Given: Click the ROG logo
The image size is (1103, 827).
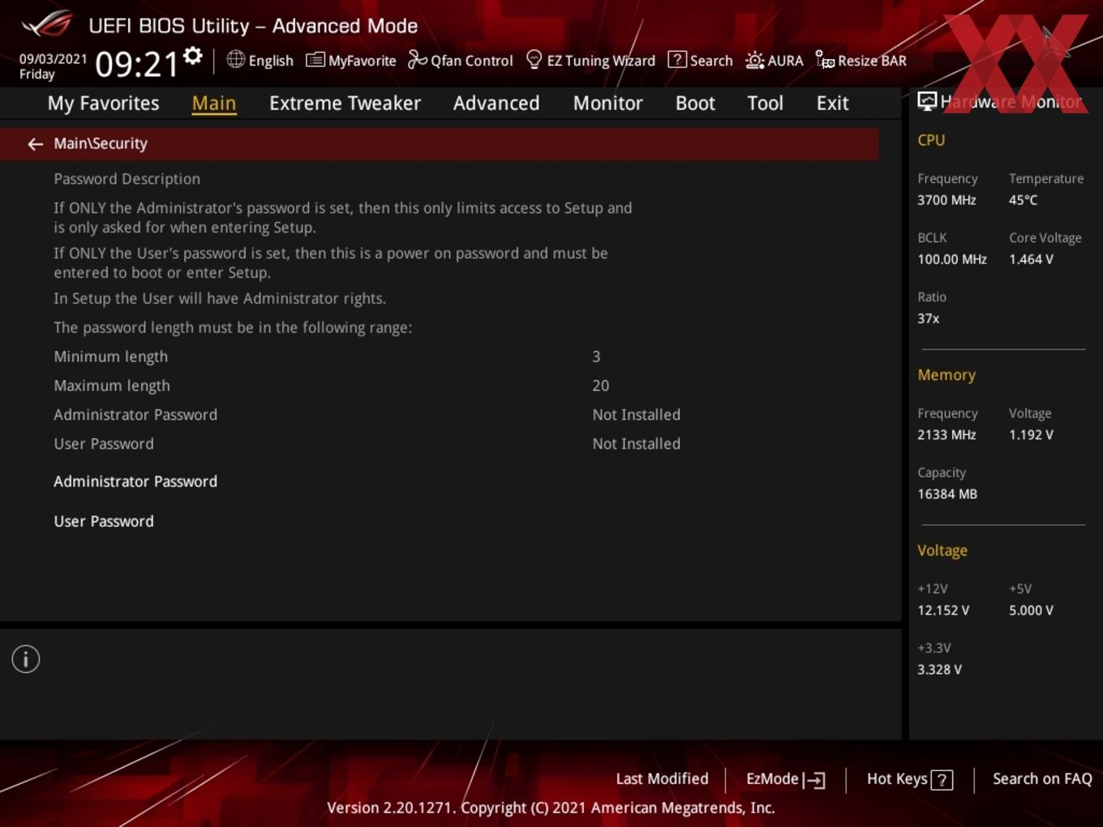Looking at the screenshot, I should 47,24.
